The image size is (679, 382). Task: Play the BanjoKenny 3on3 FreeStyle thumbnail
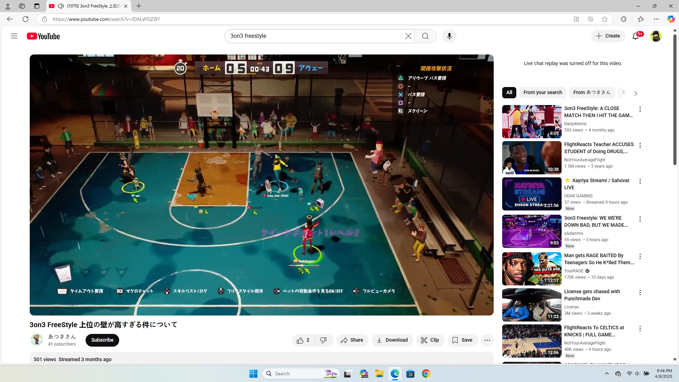532,122
